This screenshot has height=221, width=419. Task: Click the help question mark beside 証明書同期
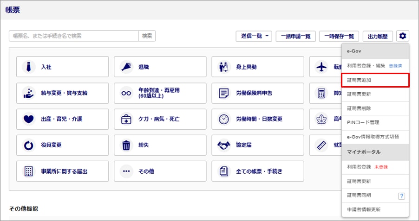click(402, 196)
